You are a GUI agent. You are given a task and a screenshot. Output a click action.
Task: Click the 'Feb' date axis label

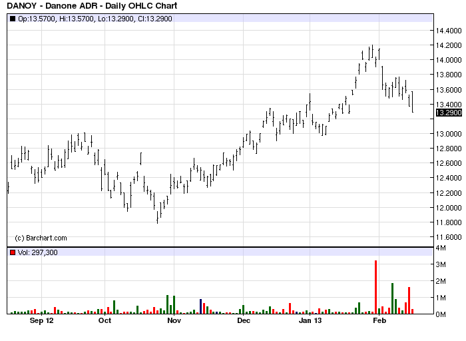point(379,320)
